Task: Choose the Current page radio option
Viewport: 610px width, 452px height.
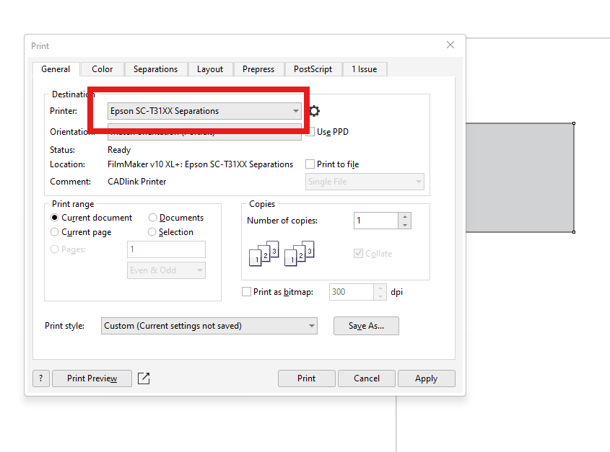Action: 54,232
